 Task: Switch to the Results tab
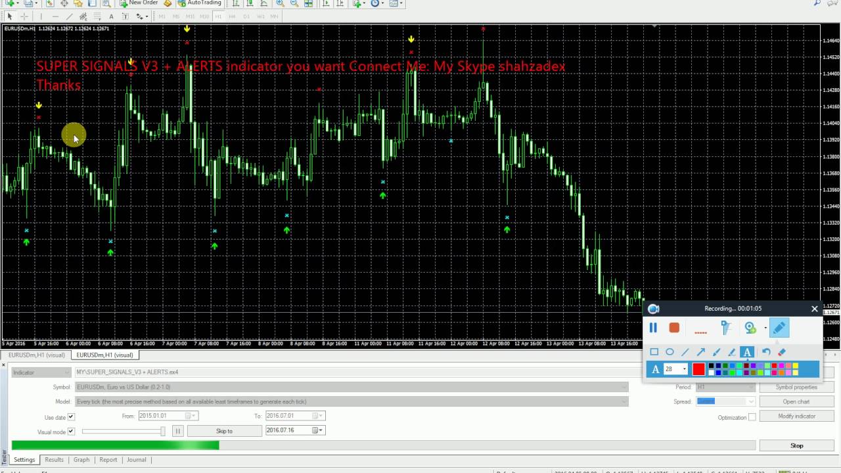coord(54,460)
